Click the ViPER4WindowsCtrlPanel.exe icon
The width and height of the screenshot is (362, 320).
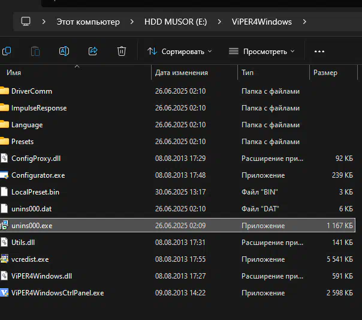[4, 293]
